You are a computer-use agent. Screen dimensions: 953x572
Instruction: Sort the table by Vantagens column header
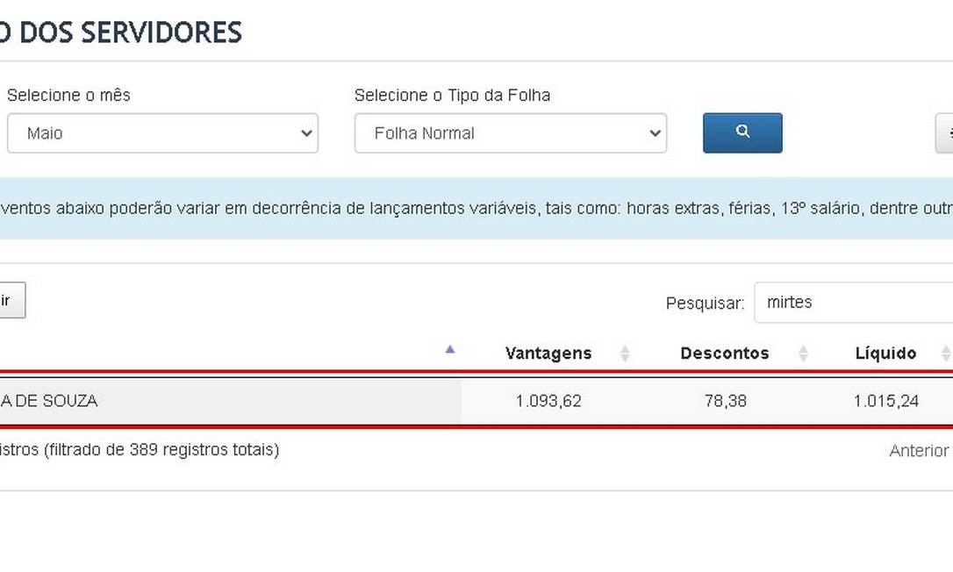tap(548, 354)
